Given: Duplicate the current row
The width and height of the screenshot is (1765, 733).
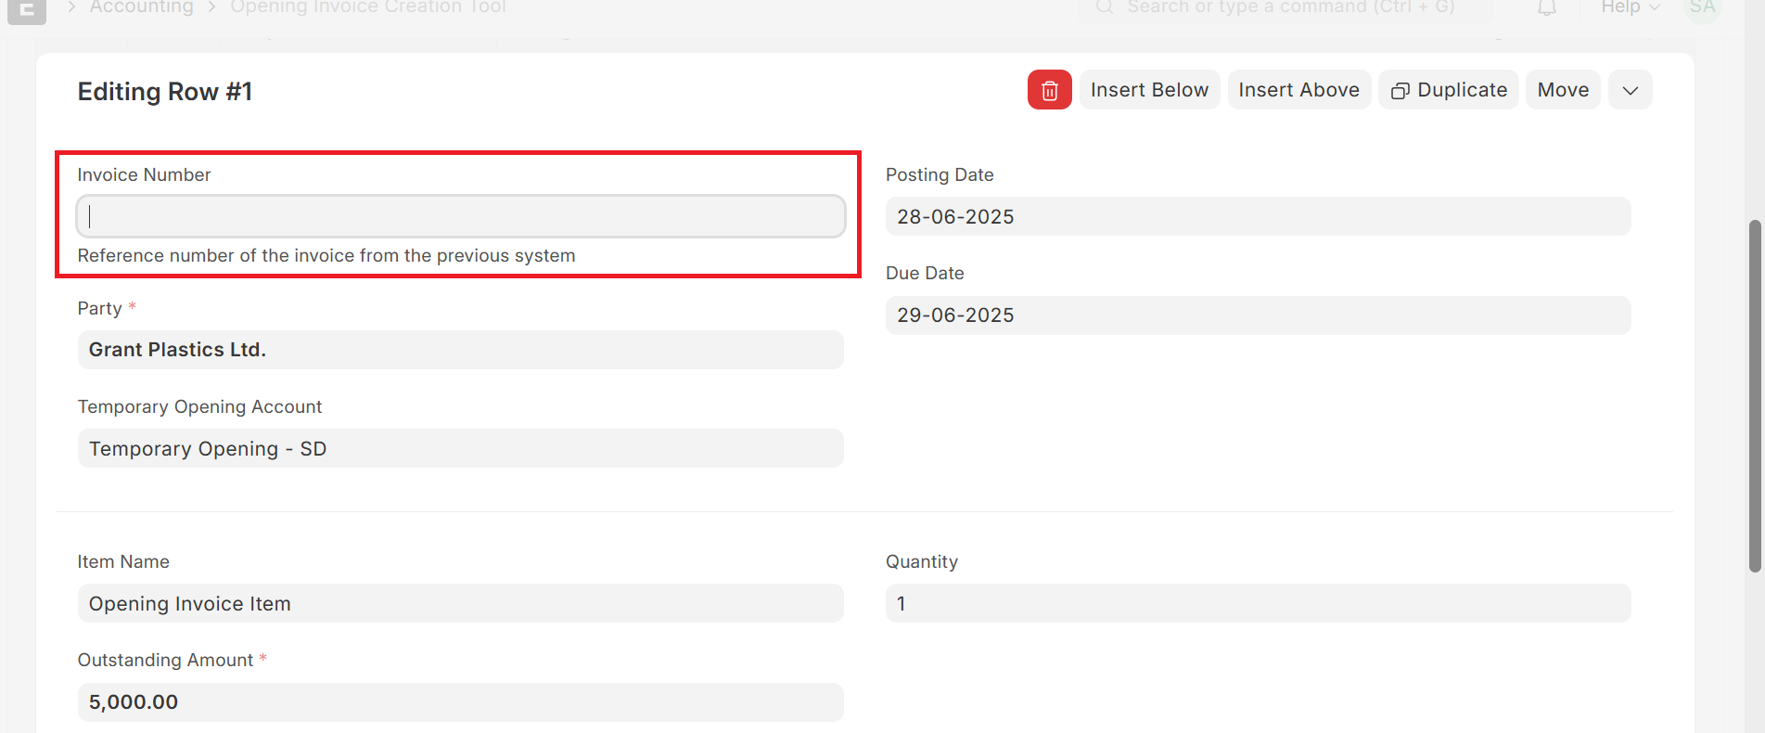Looking at the screenshot, I should [x=1448, y=90].
